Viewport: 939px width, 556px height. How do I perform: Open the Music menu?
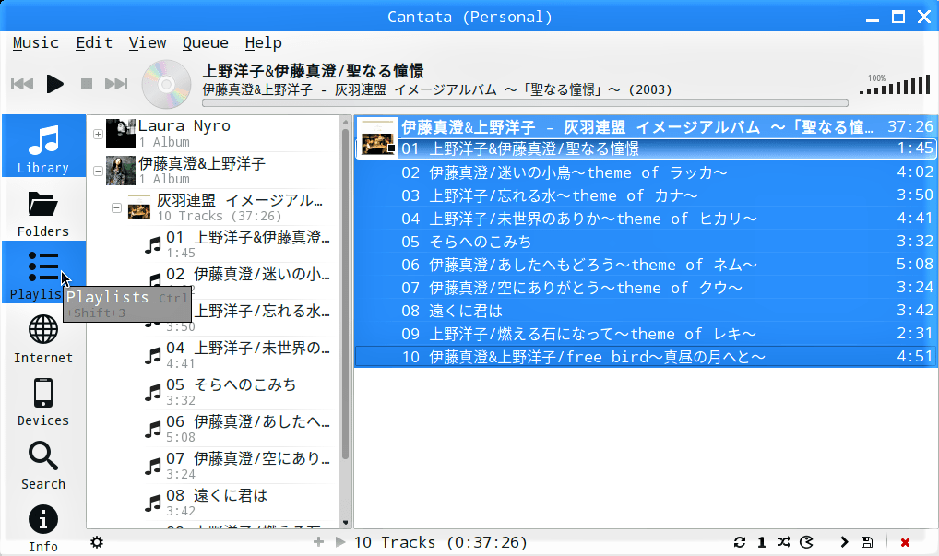pyautogui.click(x=35, y=43)
